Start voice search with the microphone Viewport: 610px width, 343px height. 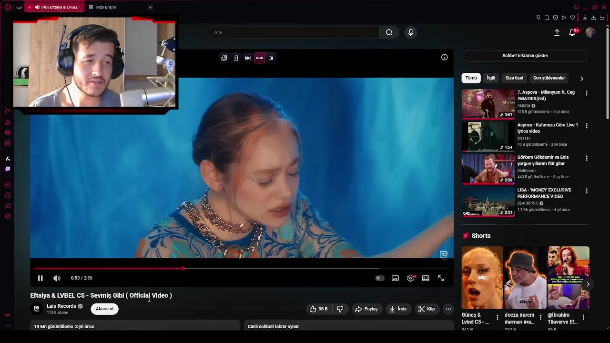coord(411,32)
